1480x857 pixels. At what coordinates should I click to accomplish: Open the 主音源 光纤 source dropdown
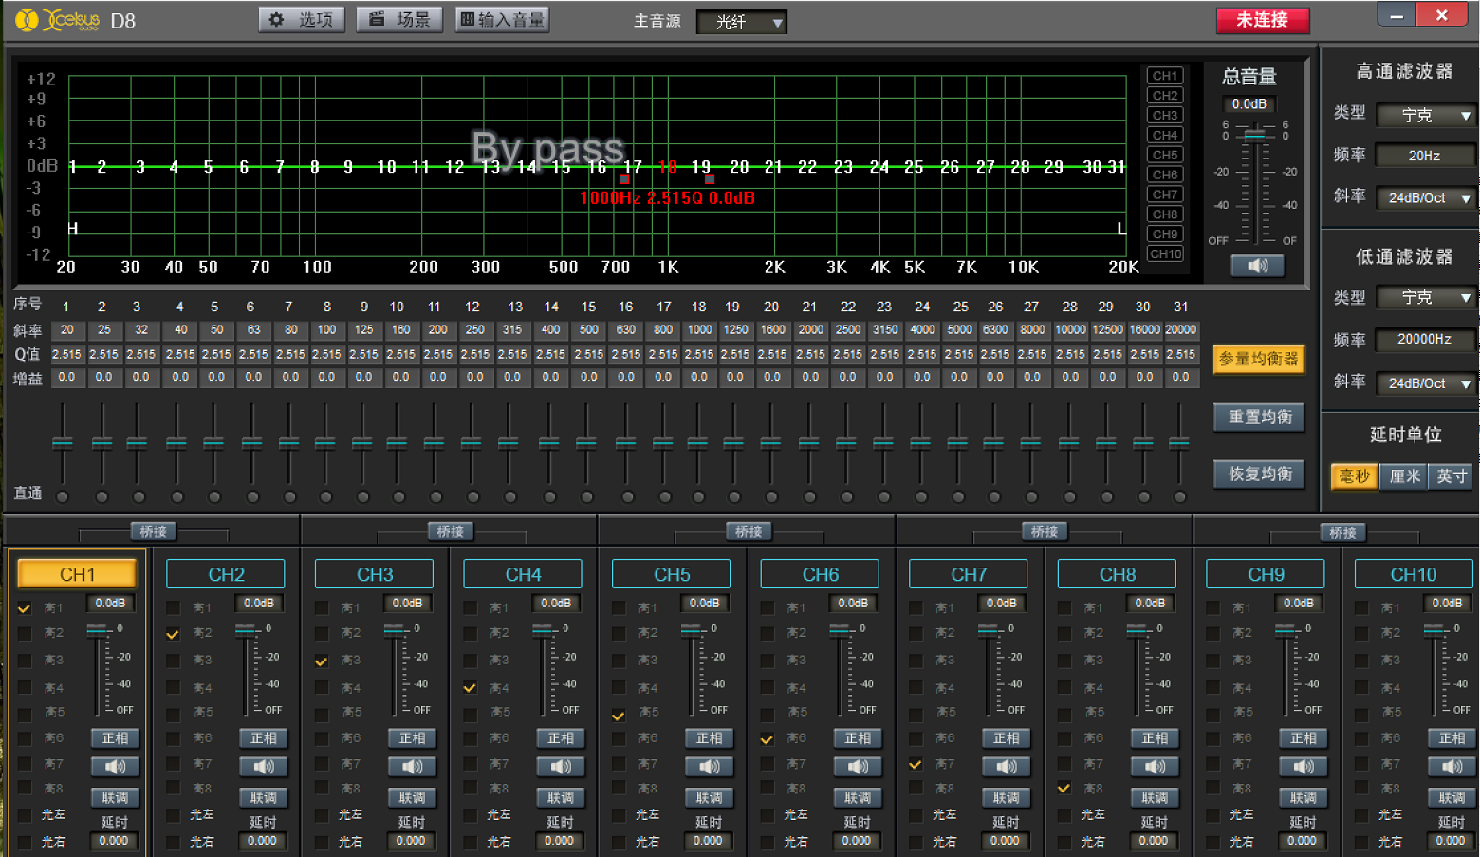click(741, 22)
